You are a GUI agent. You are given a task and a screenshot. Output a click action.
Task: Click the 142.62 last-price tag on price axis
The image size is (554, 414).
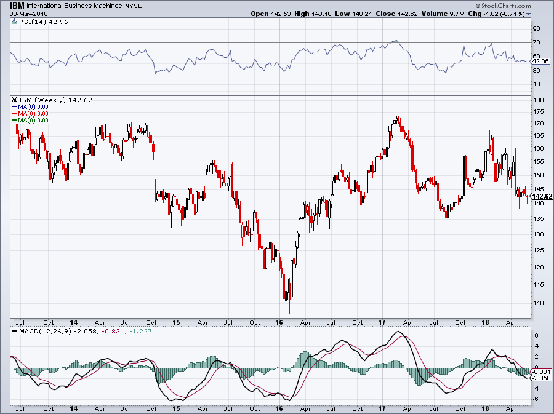tap(542, 196)
